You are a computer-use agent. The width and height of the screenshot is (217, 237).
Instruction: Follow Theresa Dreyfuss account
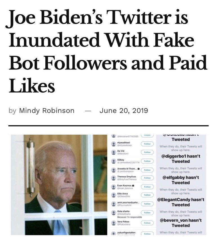click(147, 178)
